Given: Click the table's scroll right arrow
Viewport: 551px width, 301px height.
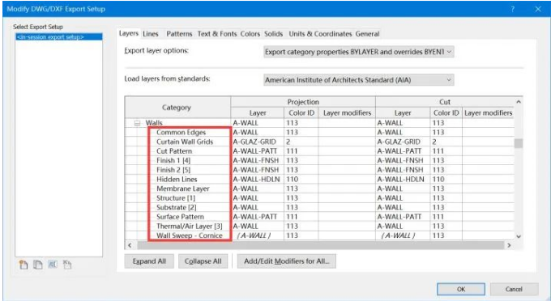Looking at the screenshot, I should 509,245.
